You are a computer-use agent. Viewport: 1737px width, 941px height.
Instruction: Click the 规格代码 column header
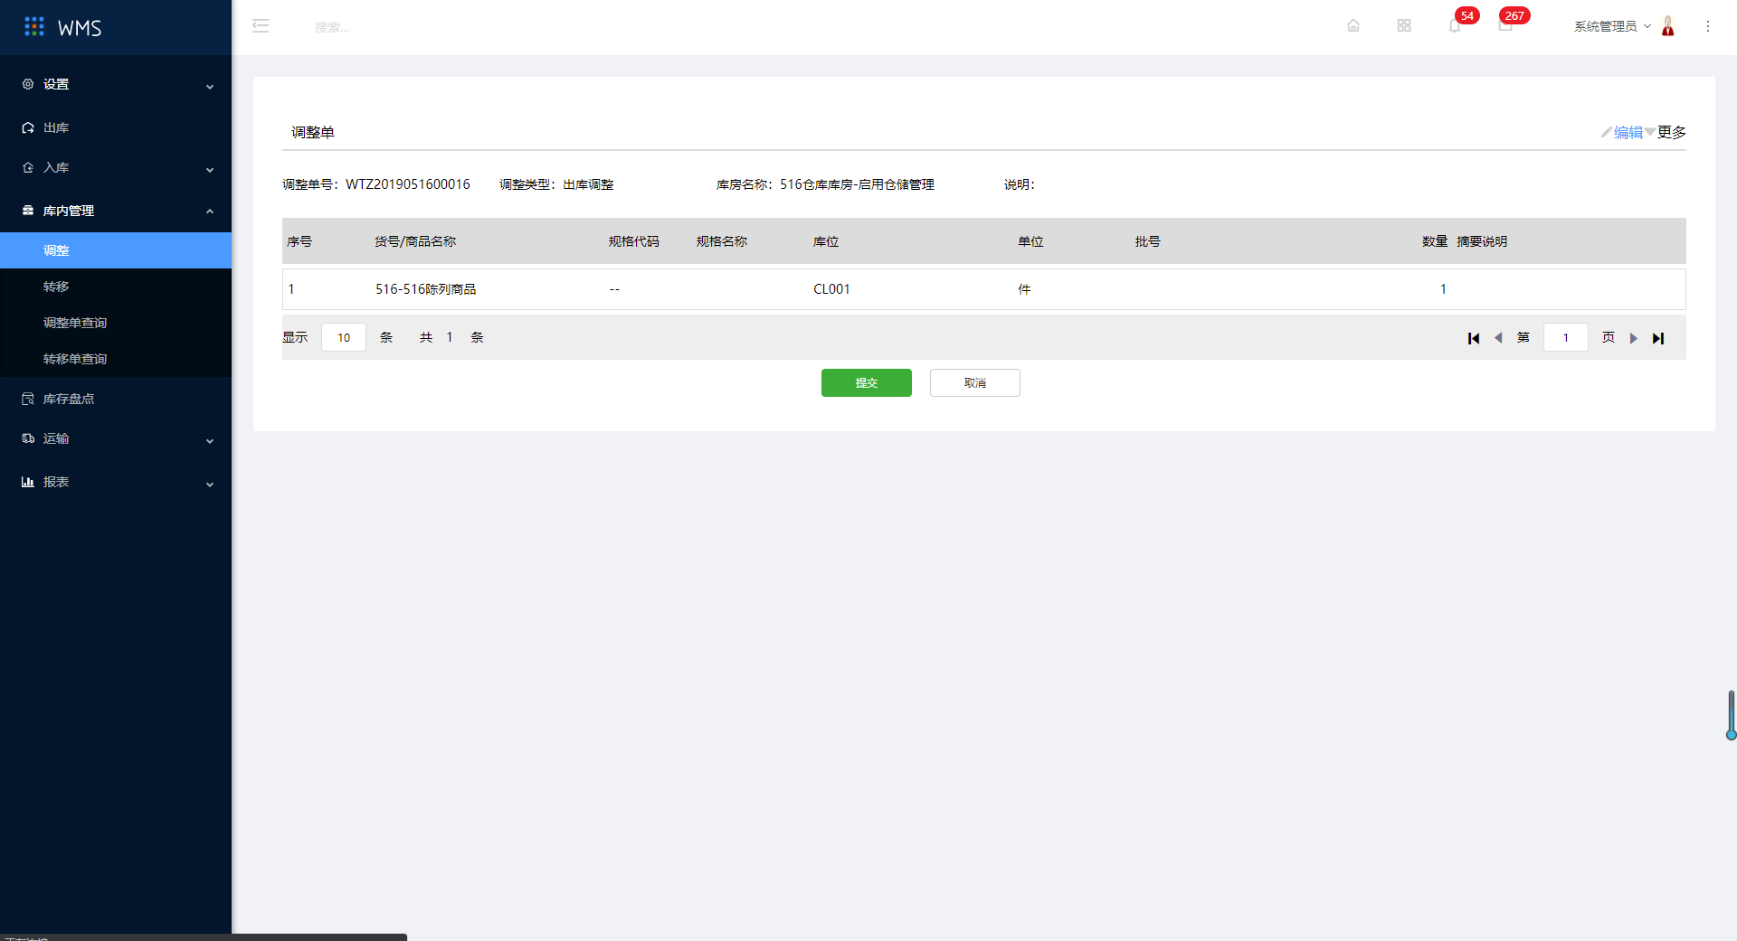pos(634,241)
